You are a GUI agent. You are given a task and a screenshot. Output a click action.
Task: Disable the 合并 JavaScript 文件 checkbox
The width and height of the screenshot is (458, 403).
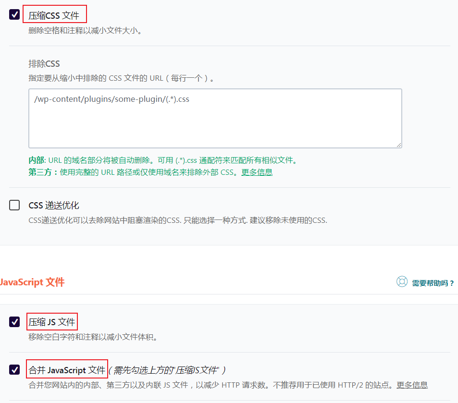(14, 370)
